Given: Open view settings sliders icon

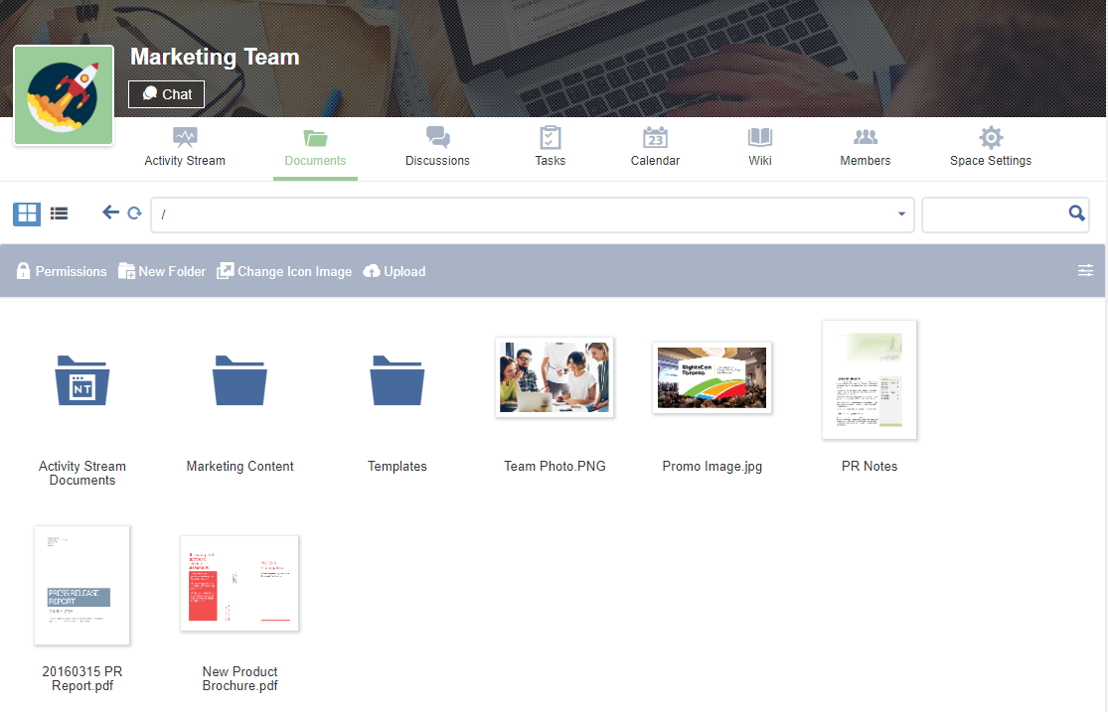Looking at the screenshot, I should pyautogui.click(x=1085, y=271).
